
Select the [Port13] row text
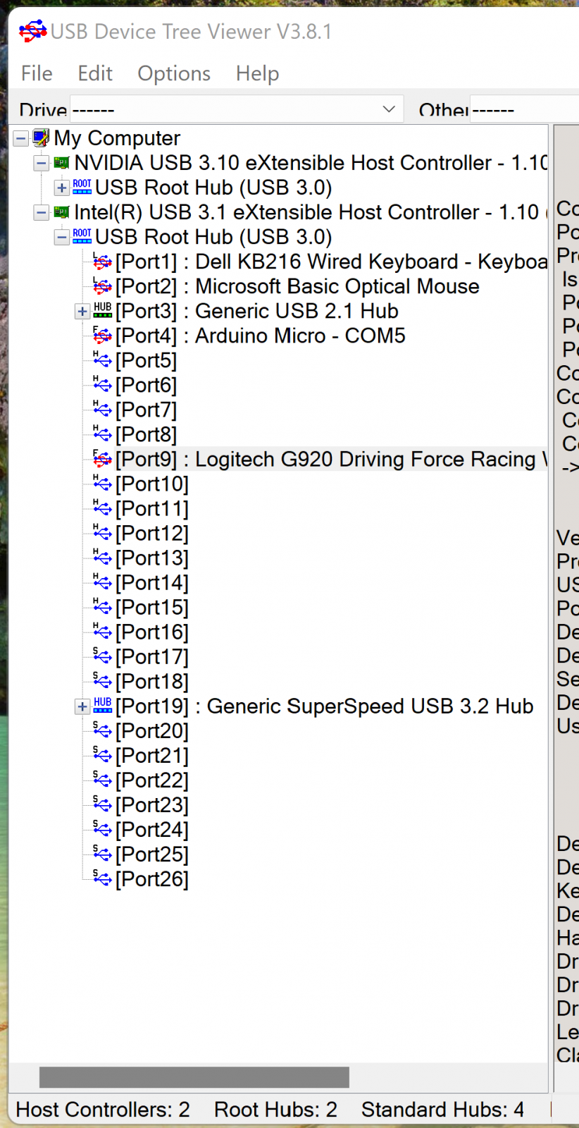(152, 558)
